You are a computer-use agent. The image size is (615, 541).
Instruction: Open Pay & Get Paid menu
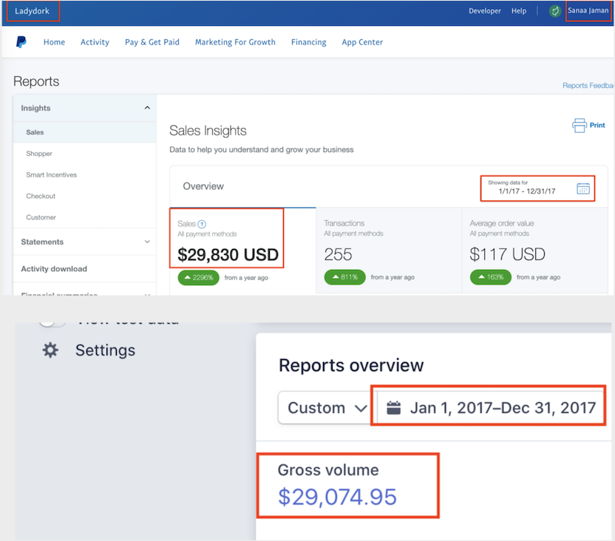coord(152,42)
